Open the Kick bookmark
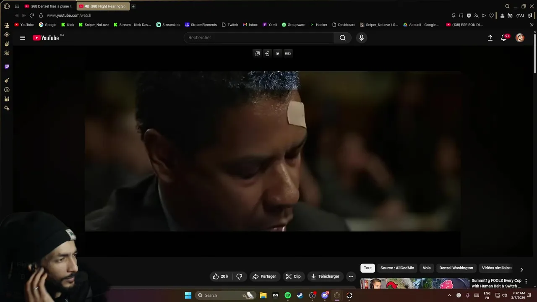 point(68,25)
